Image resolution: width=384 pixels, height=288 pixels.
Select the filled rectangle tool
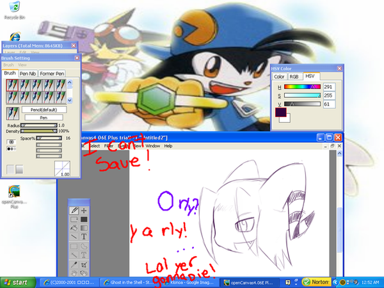point(84,220)
